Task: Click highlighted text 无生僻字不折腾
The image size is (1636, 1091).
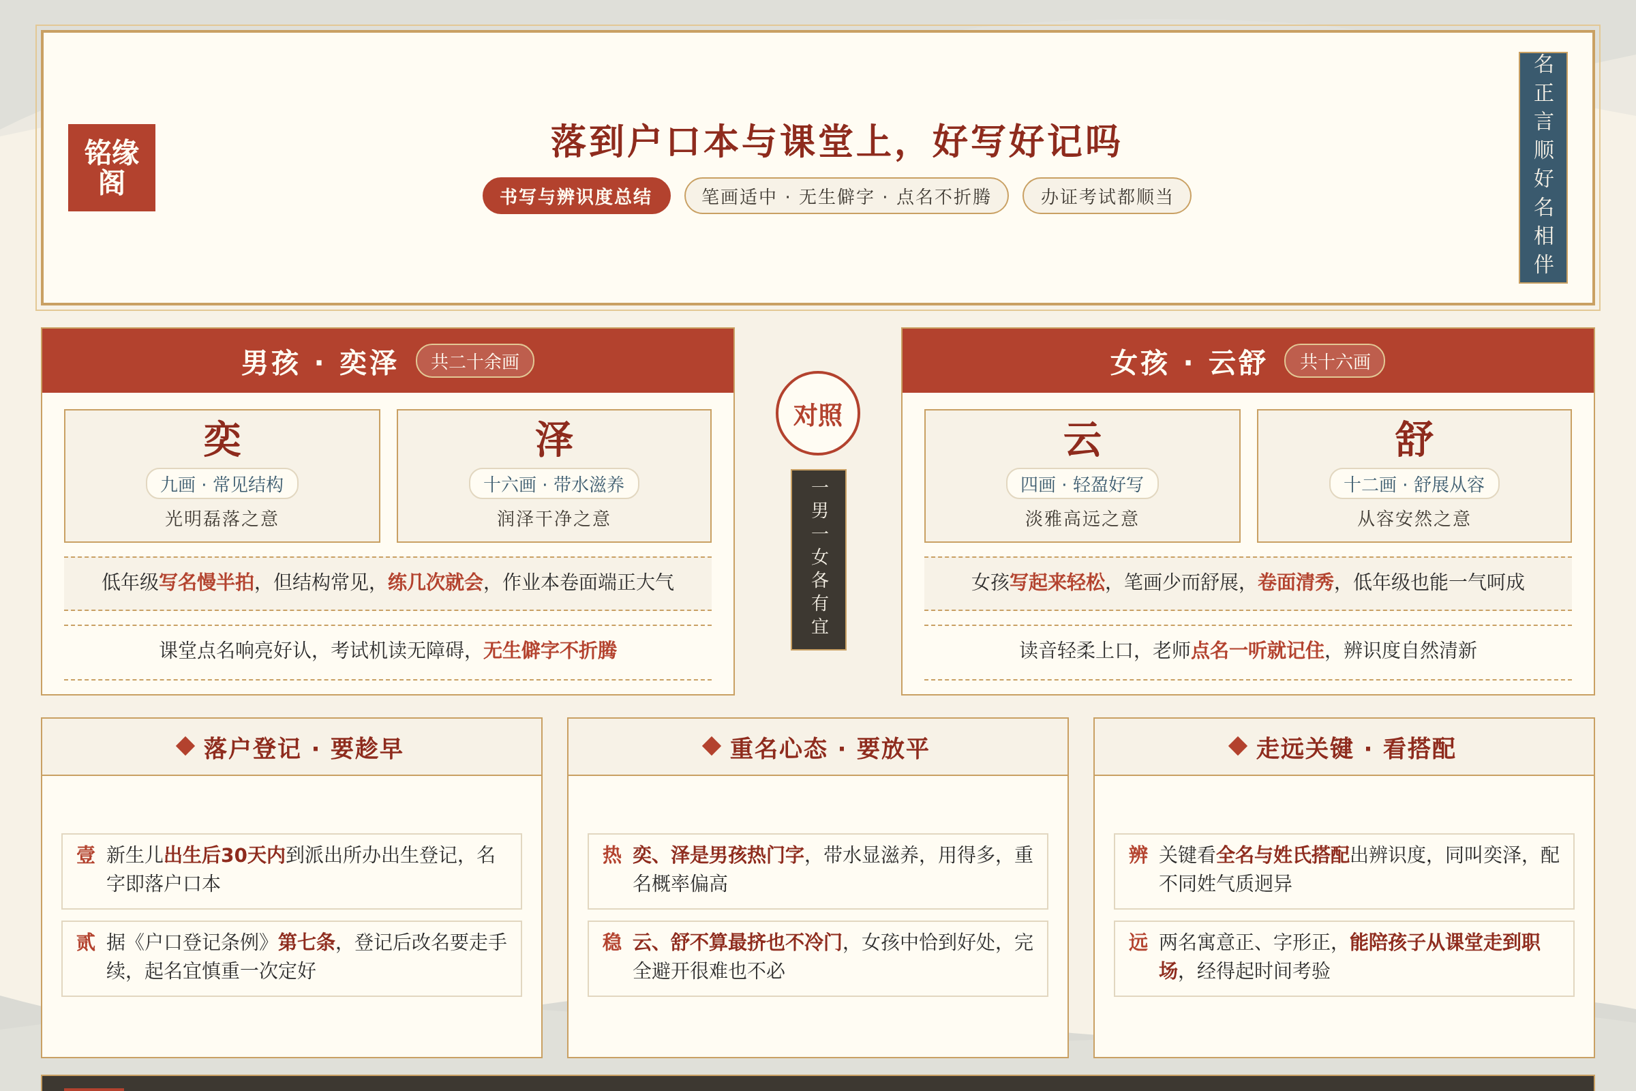Action: pyautogui.click(x=549, y=650)
